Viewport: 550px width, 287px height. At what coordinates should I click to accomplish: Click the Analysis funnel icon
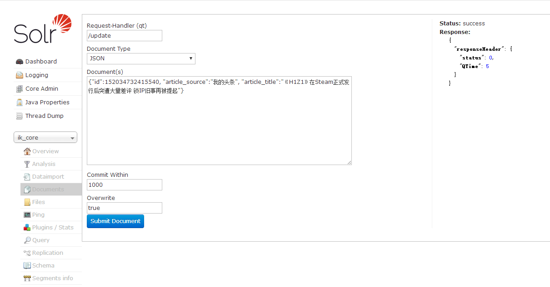pos(27,164)
